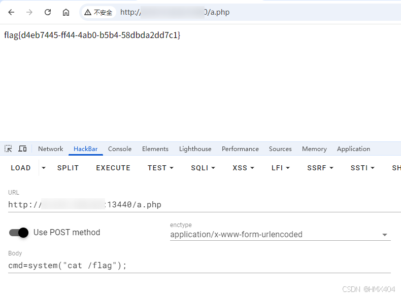The width and height of the screenshot is (401, 296).
Task: Open the Sources tab
Action: pos(280,149)
